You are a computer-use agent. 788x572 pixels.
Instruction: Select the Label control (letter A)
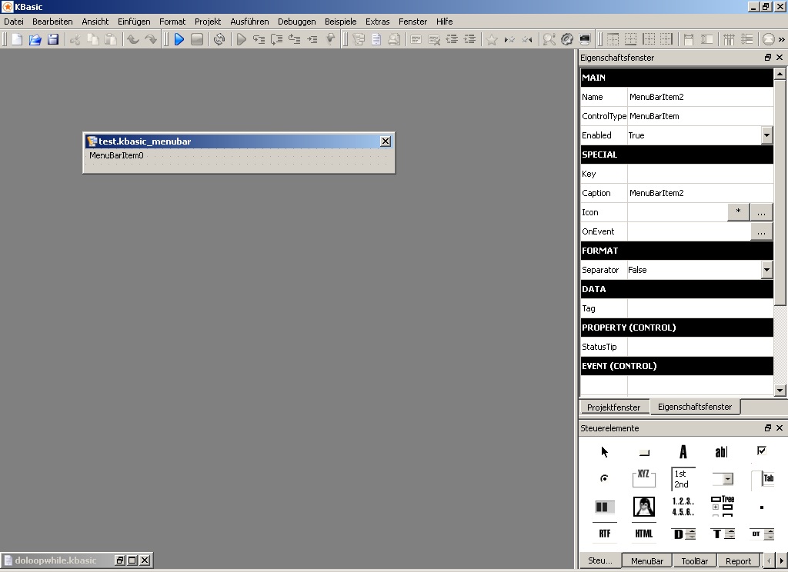pyautogui.click(x=683, y=452)
